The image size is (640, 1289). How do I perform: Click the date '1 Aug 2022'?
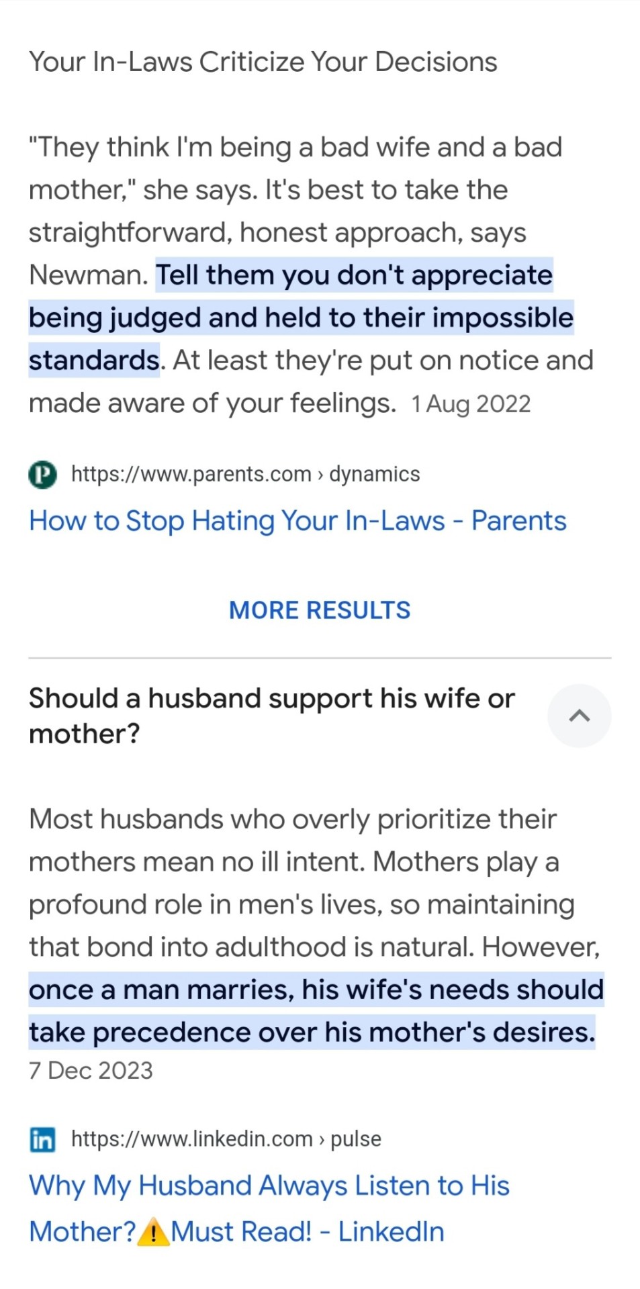(471, 404)
